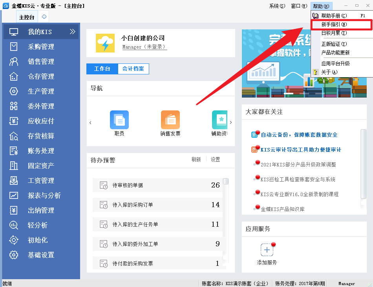Click the Manager（未登录）login link
Image resolution: width=373 pixels, height=287 pixels.
[x=144, y=47]
